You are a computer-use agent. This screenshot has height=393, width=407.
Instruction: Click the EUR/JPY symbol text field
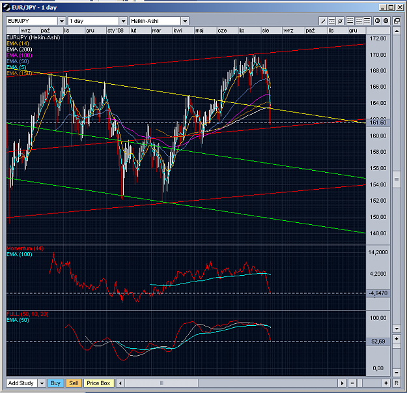[32, 21]
